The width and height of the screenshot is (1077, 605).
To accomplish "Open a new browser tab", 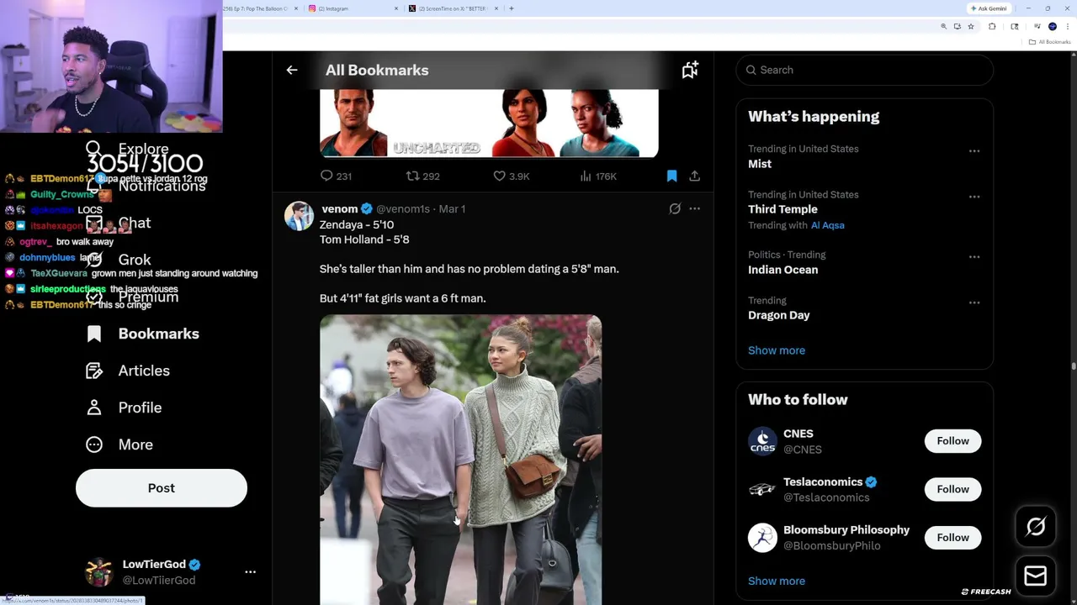I will pos(512,8).
